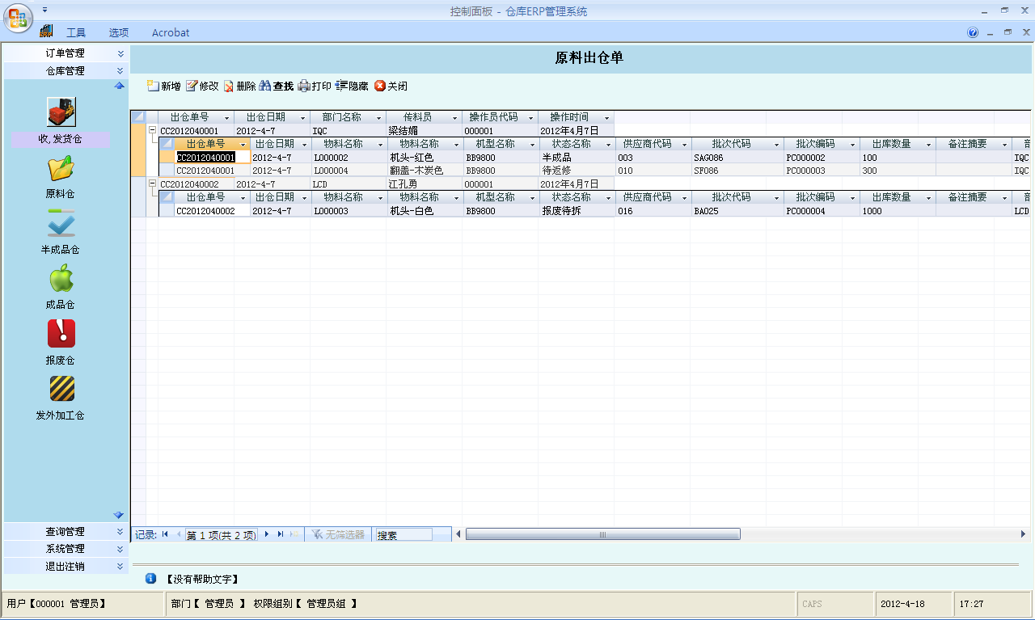
Task: Click the horizontal scrollbar right arrow
Action: point(1023,534)
